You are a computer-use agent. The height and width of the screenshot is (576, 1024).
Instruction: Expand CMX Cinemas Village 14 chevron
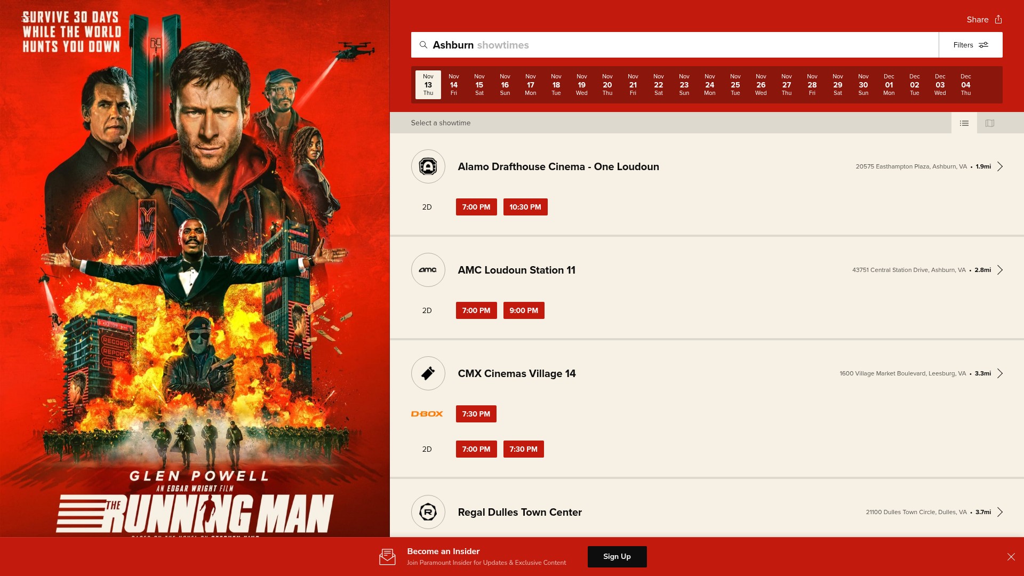[x=1000, y=373]
